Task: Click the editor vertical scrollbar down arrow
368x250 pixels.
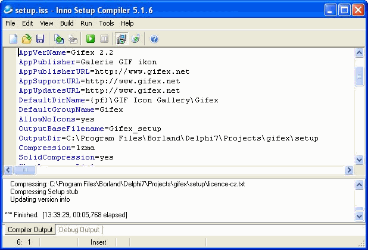Action: [359, 160]
